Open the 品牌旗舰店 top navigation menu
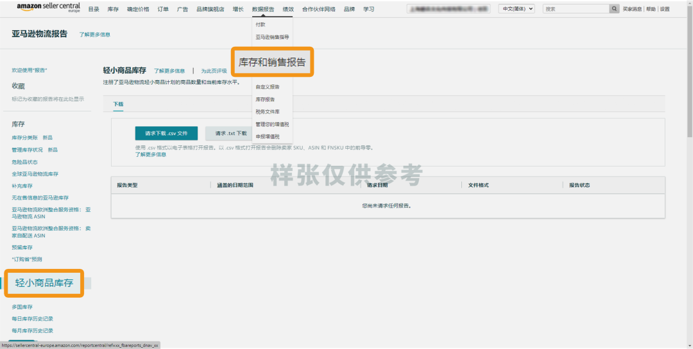The image size is (693, 349). point(210,9)
